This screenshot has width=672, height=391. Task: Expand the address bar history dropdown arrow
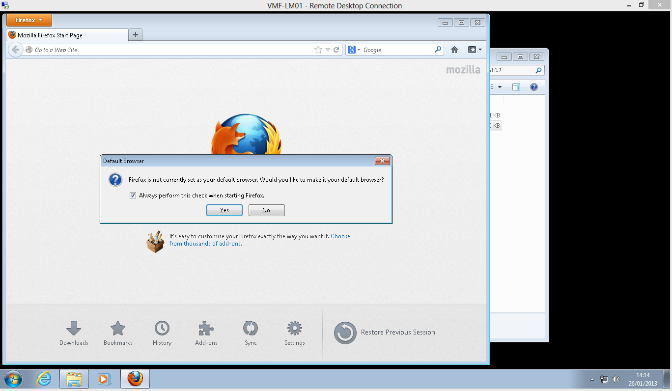(x=328, y=50)
